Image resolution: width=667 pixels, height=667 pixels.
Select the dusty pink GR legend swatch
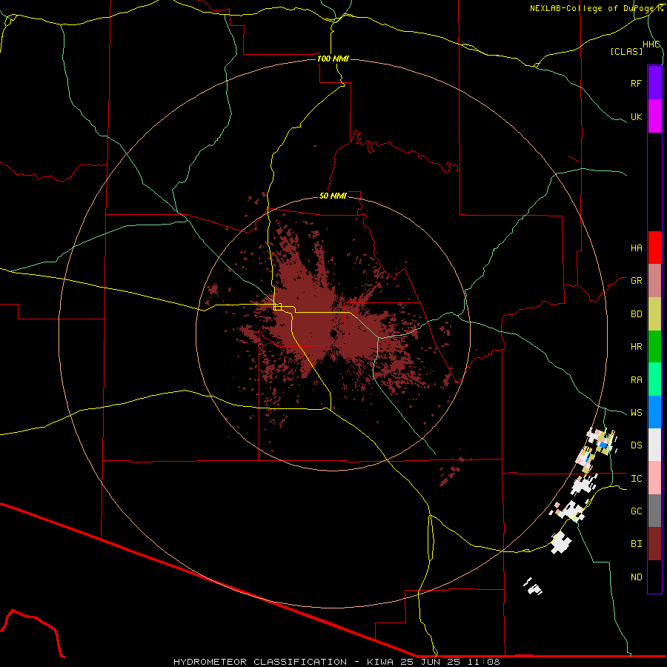[654, 281]
